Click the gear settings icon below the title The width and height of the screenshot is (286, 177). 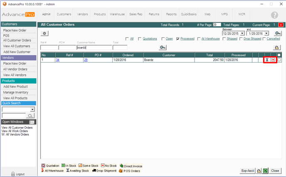click(x=44, y=33)
